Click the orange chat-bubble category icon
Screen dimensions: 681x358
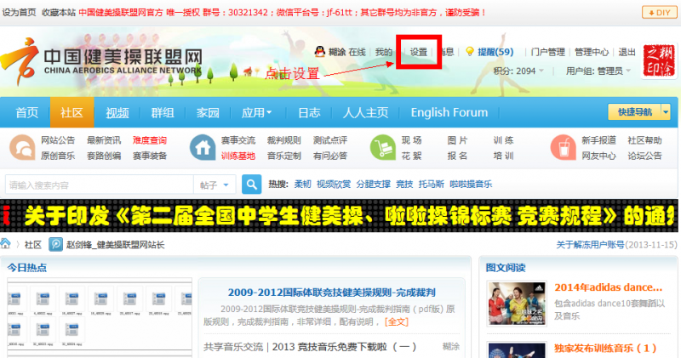22,148
